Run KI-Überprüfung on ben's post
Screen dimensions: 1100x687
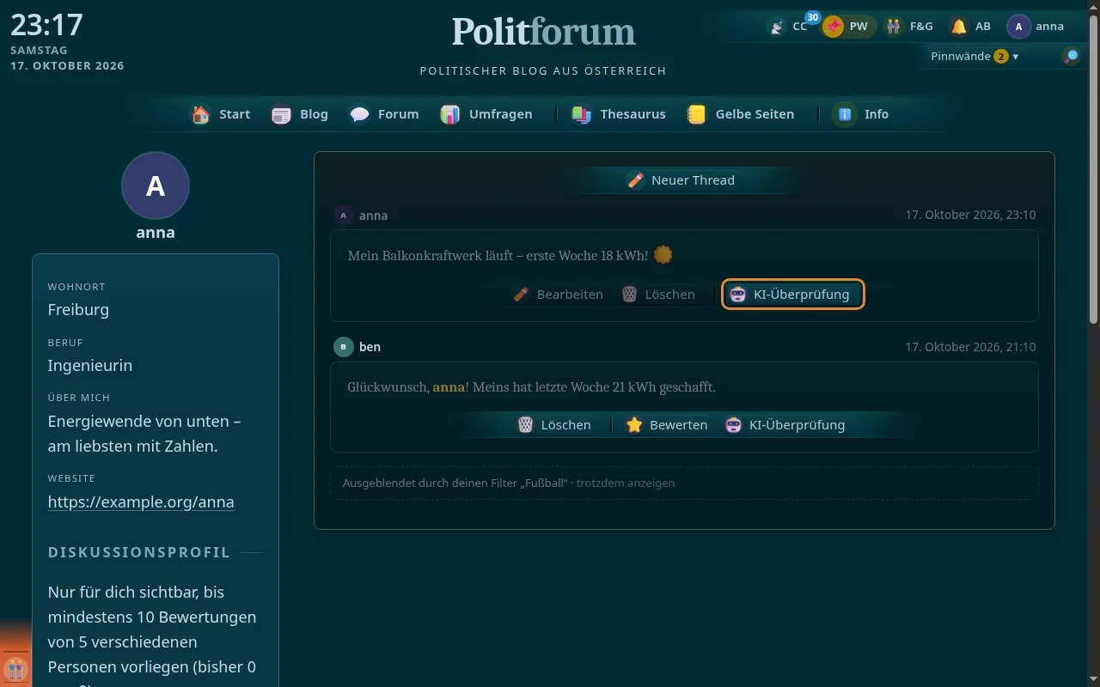pyautogui.click(x=785, y=425)
